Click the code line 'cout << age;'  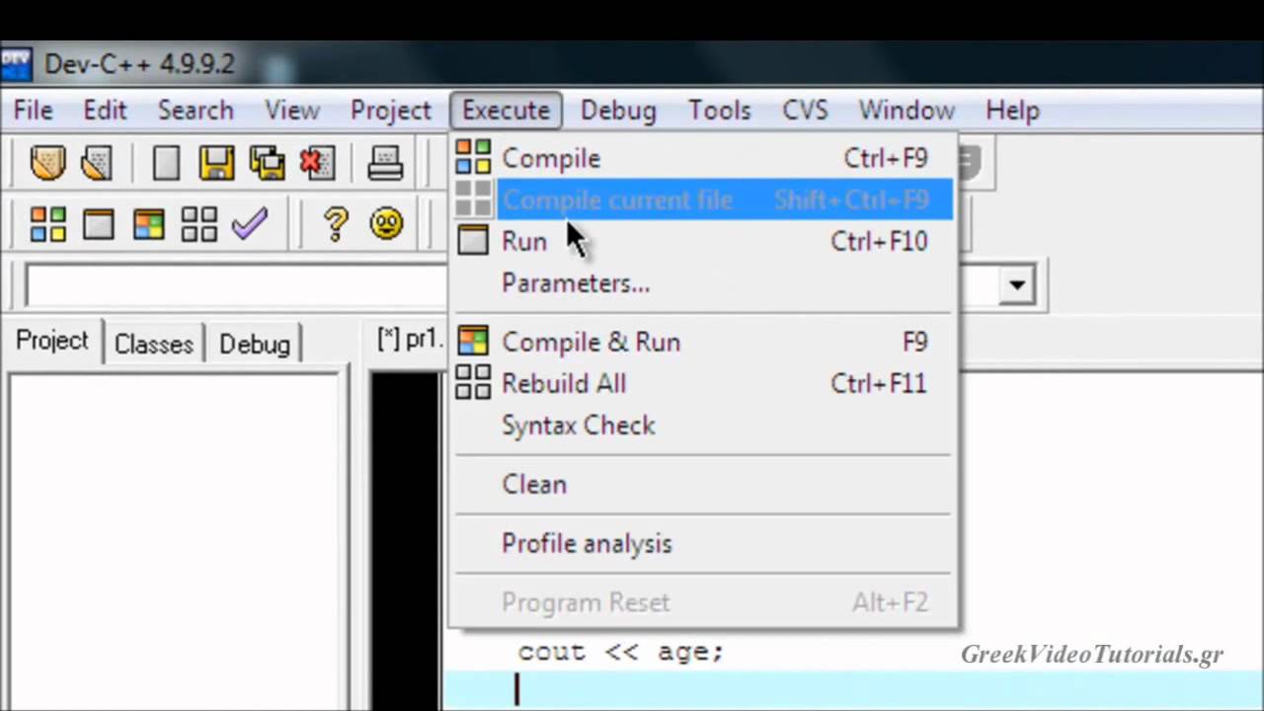pyautogui.click(x=620, y=652)
